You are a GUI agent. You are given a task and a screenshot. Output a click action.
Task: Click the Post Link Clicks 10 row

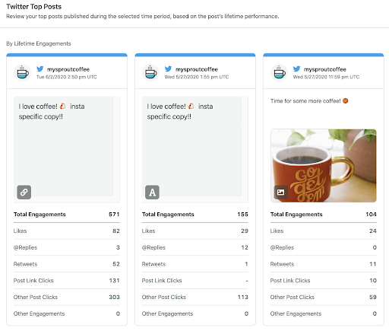click(x=324, y=281)
